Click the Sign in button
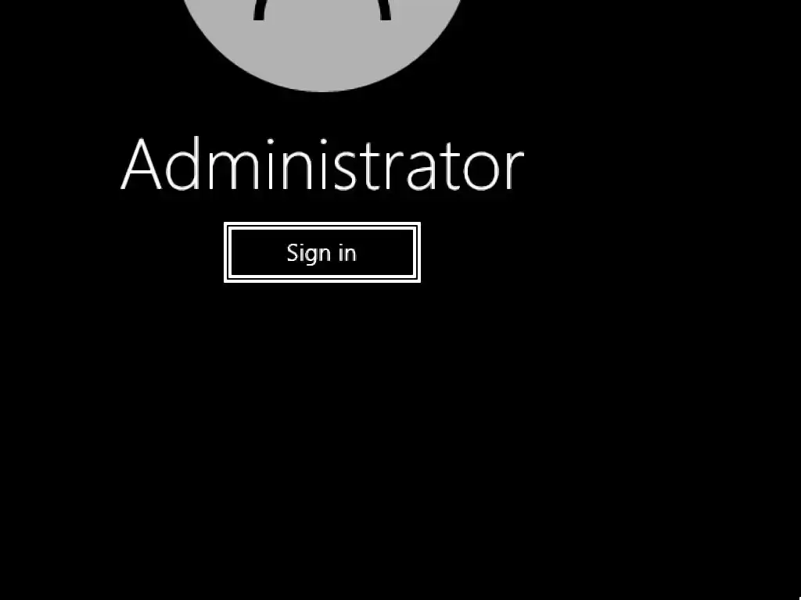Viewport: 801px width, 600px height. point(321,252)
